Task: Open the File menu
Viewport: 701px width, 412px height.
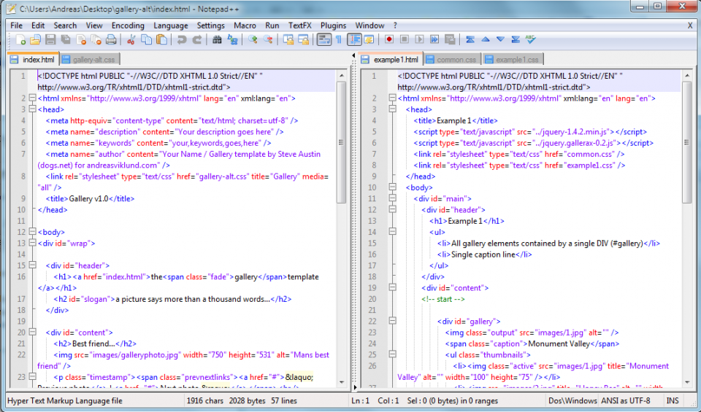Action: [16, 26]
